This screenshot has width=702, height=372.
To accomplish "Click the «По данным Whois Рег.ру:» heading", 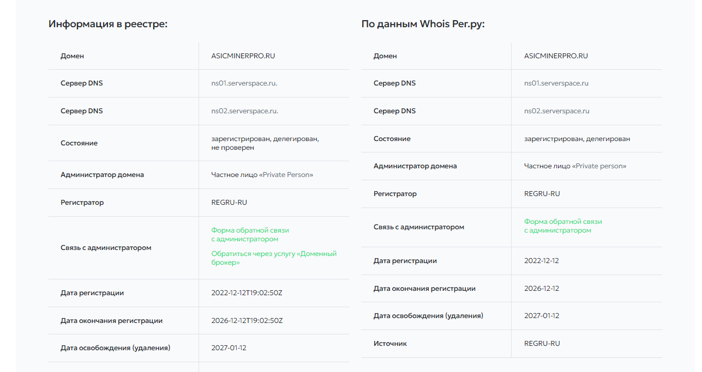I will click(x=423, y=24).
